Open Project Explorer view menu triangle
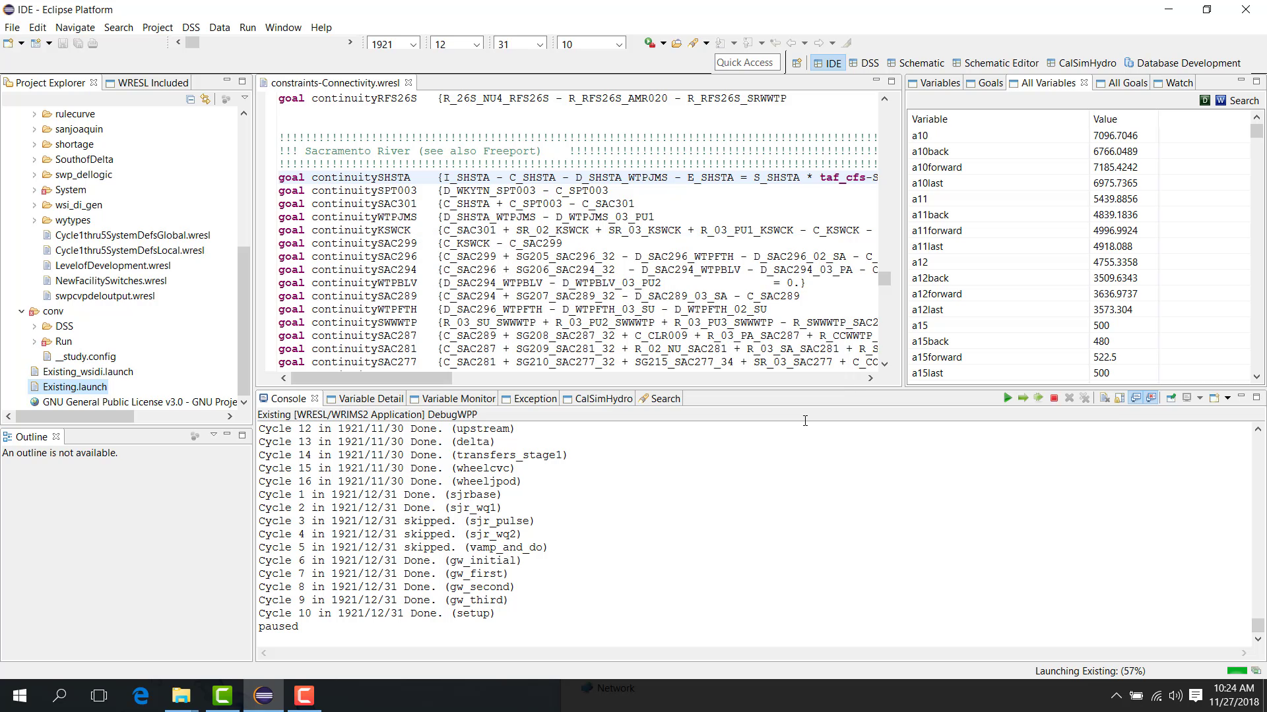The height and width of the screenshot is (712, 1267). point(244,98)
